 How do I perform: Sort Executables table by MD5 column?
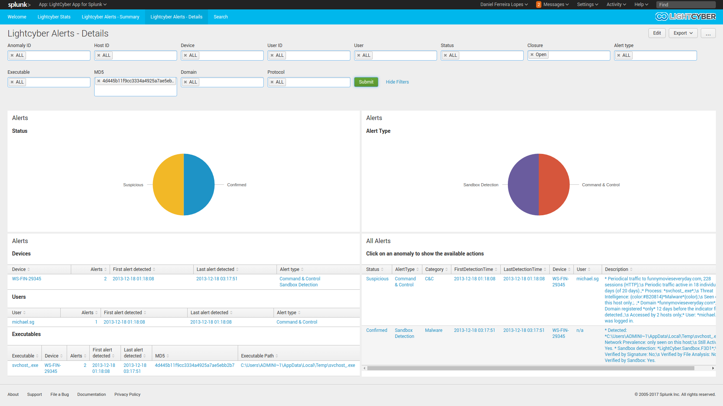pyautogui.click(x=162, y=356)
